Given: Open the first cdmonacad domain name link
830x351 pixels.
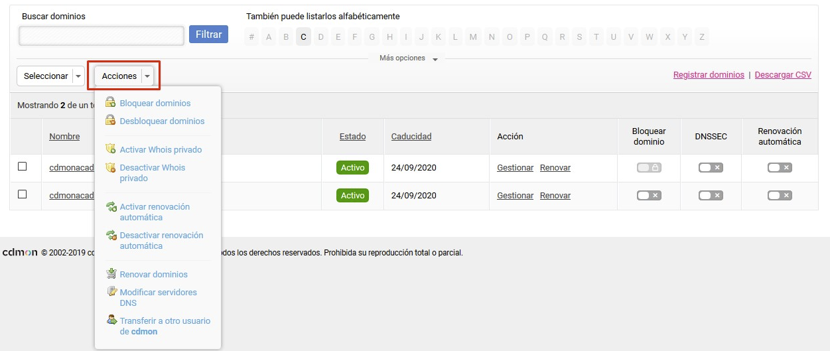Looking at the screenshot, I should 72,168.
